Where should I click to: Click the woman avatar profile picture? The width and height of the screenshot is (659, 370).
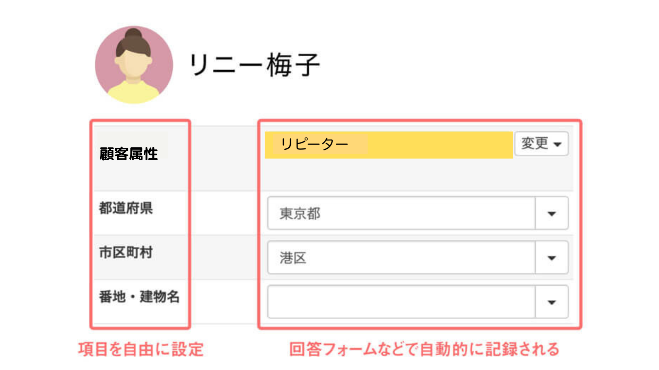[x=134, y=65]
